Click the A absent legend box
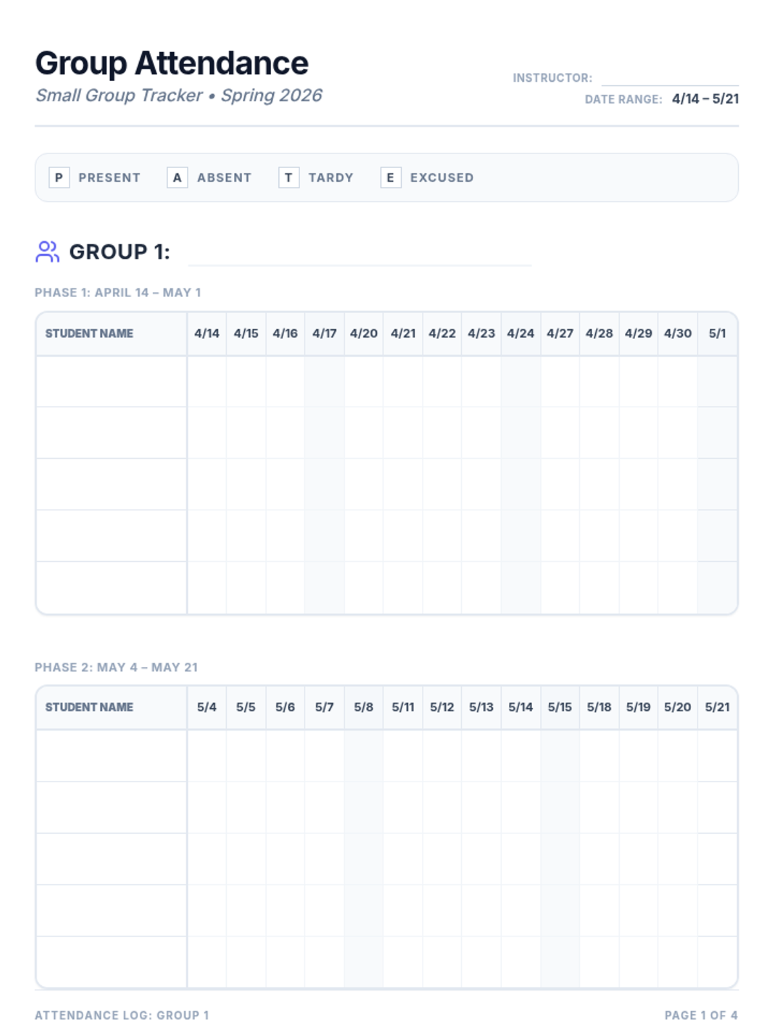This screenshot has width=773, height=1031. click(x=177, y=177)
